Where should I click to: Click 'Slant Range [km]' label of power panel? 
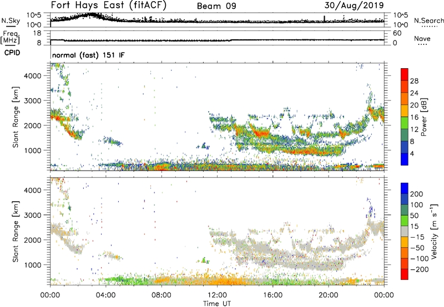16,117
